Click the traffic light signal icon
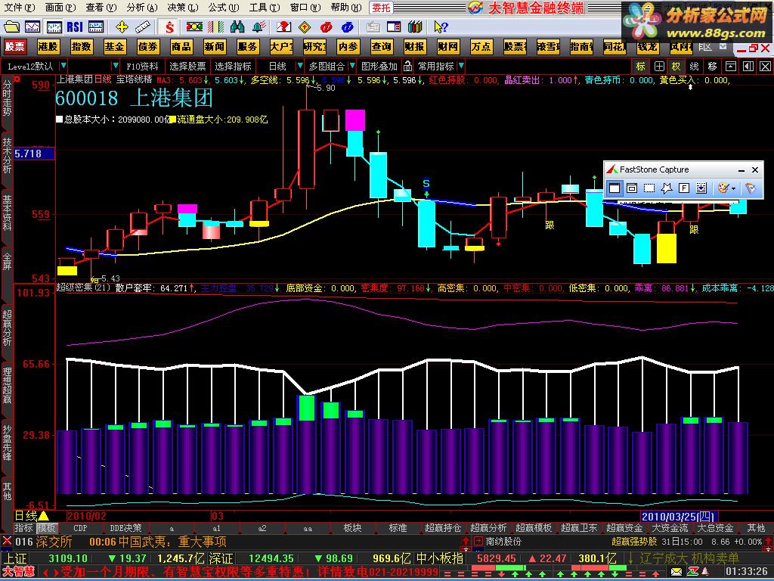Image resolution: width=774 pixels, height=581 pixels. 194,26
